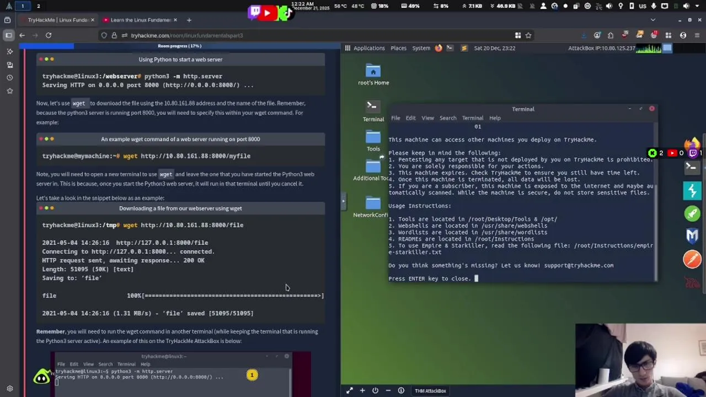The height and width of the screenshot is (397, 706).
Task: Launch terminal from the AttackBox panel launcher
Action: (x=450, y=48)
